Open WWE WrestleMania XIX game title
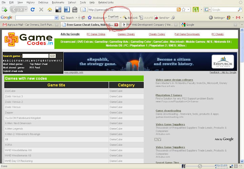This screenshot has height=169, width=244. [x=18, y=150]
